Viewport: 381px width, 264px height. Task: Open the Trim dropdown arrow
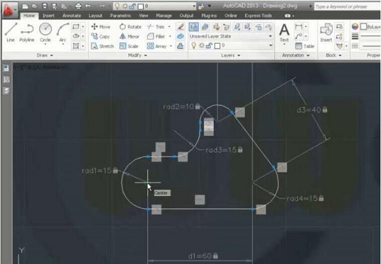(170, 27)
